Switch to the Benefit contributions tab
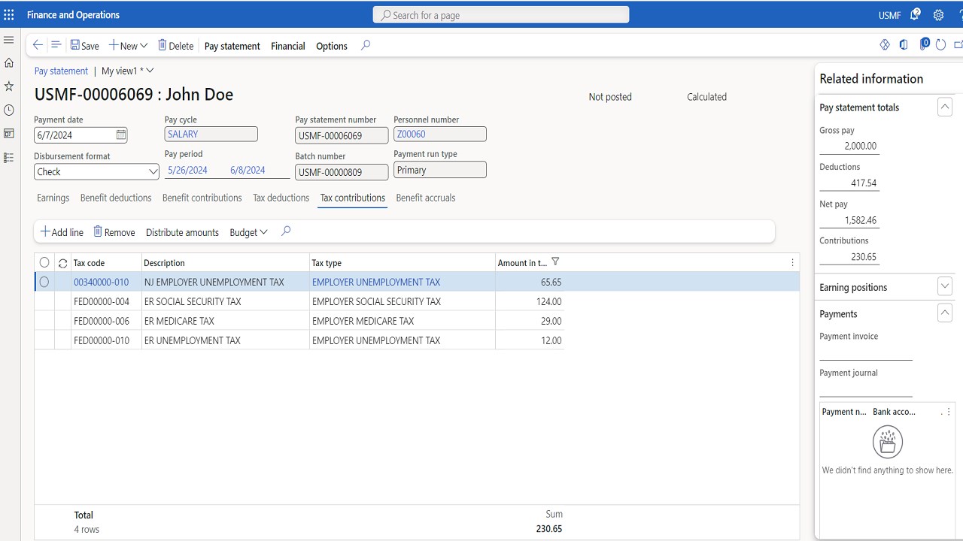Screen dimensions: 963x541 click(x=202, y=198)
